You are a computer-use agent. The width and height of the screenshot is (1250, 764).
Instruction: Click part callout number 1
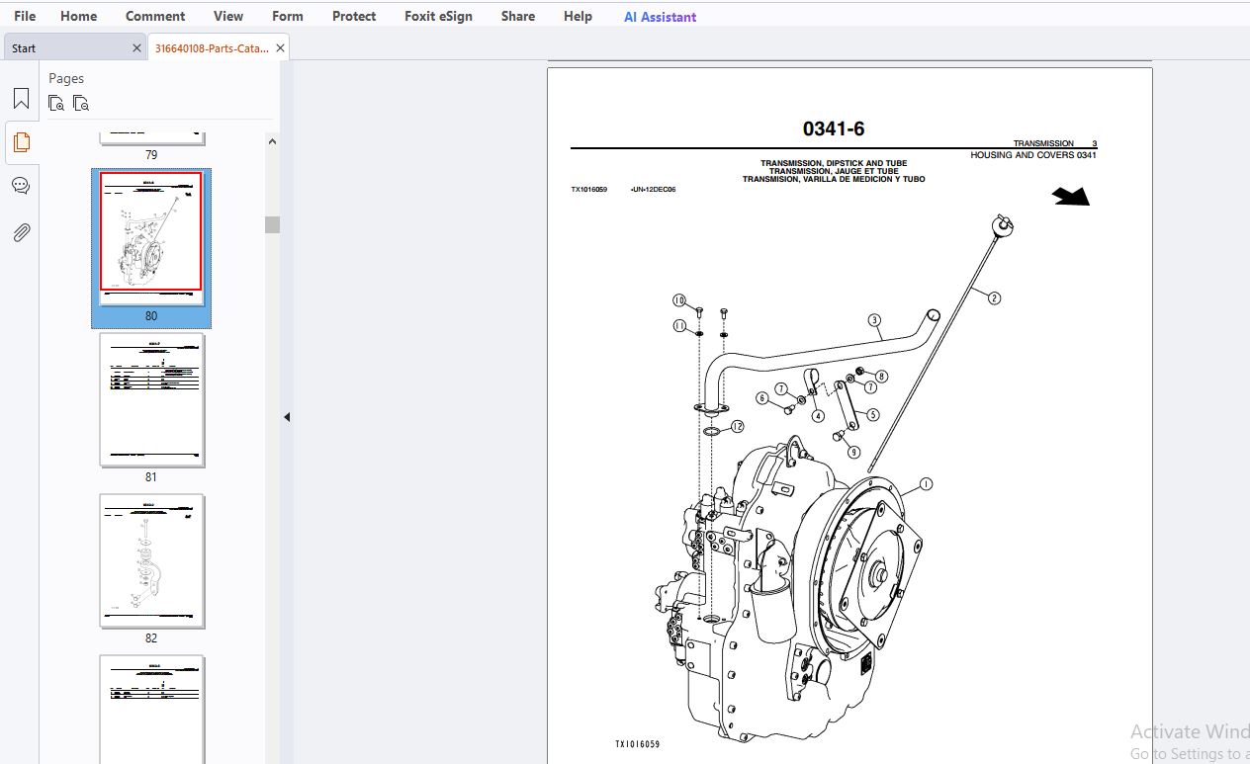click(x=926, y=484)
